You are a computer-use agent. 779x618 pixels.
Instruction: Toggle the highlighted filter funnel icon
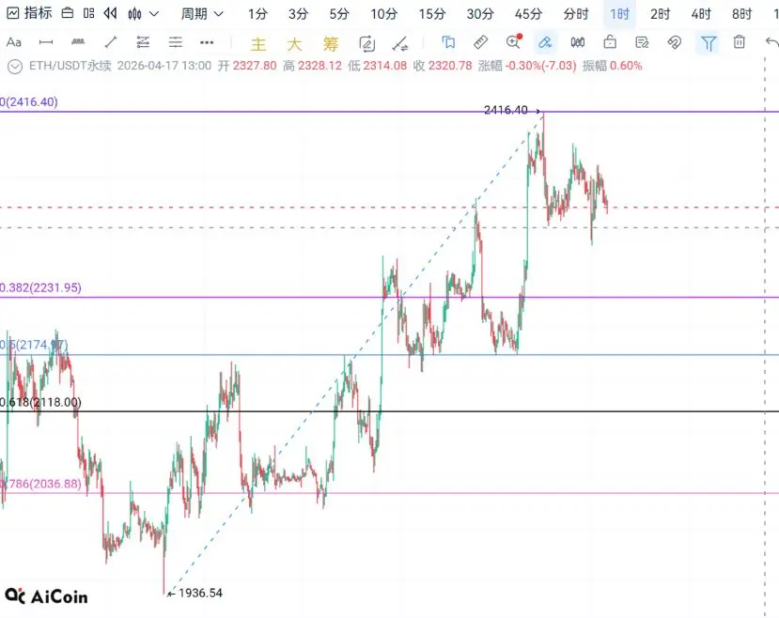coord(708,43)
